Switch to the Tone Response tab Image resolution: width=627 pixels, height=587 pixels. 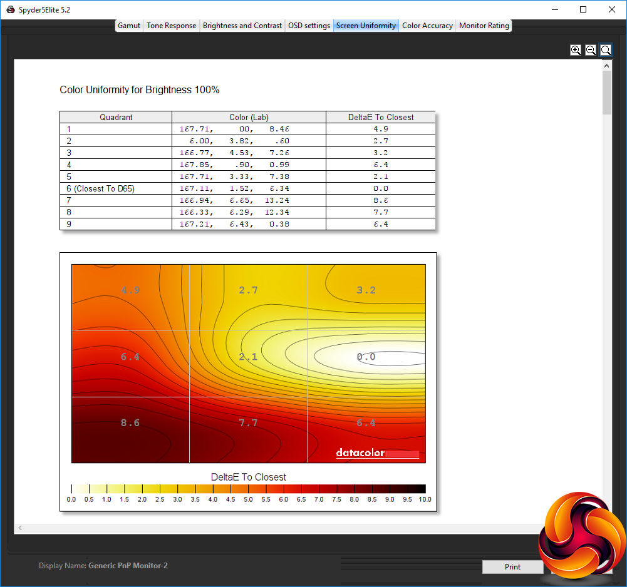tap(171, 26)
